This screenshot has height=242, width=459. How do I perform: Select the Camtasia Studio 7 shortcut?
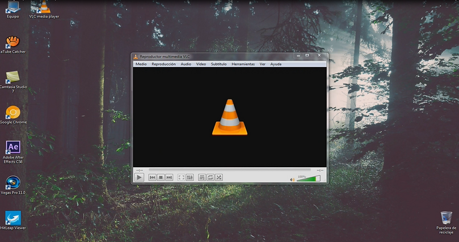pos(13,82)
